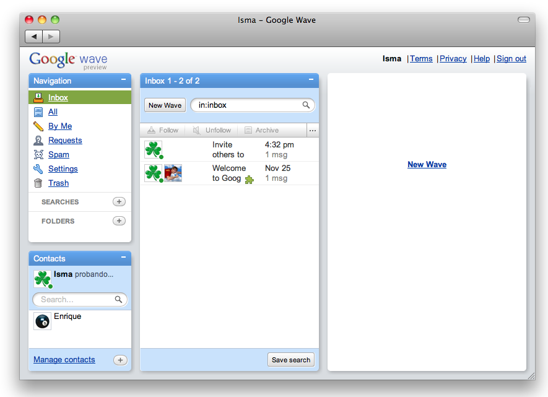Click the Spam skull icon

coord(38,154)
